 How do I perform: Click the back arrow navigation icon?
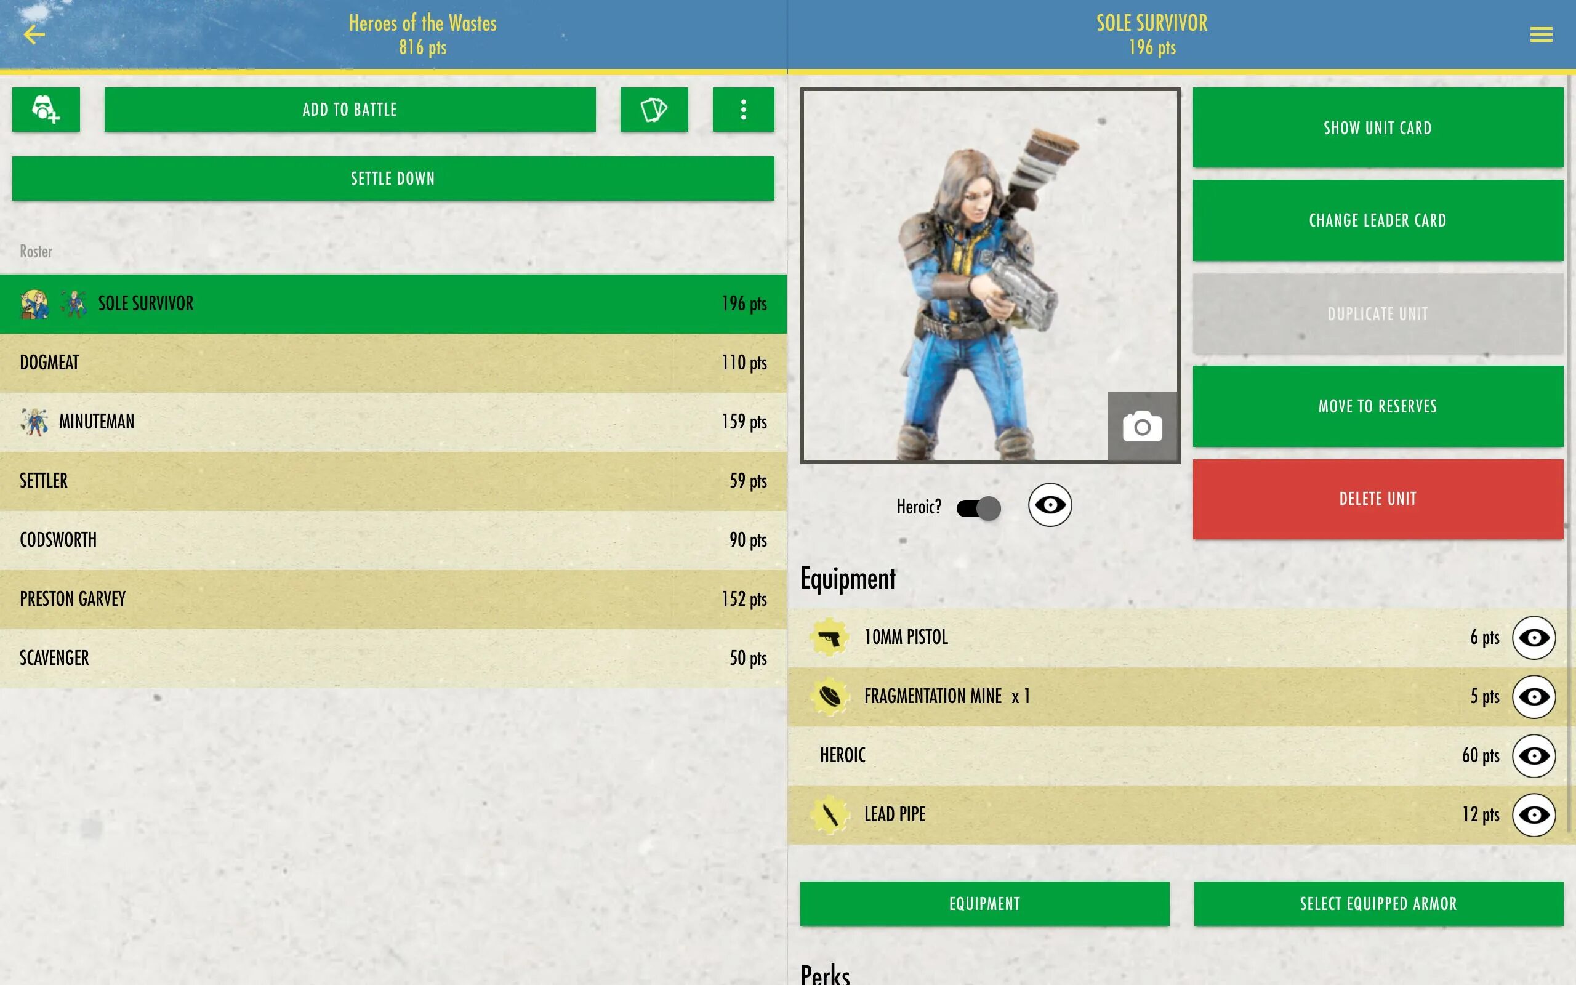pos(34,34)
